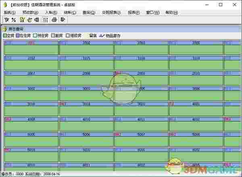242x177 pixels.
Task: Click the yellow notepad toolbar icon
Action: coord(22,20)
